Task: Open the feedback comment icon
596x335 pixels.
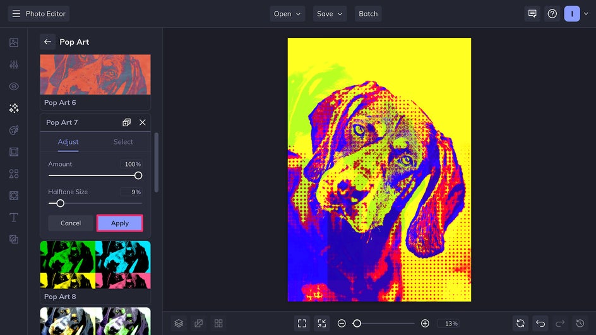Action: 532,14
